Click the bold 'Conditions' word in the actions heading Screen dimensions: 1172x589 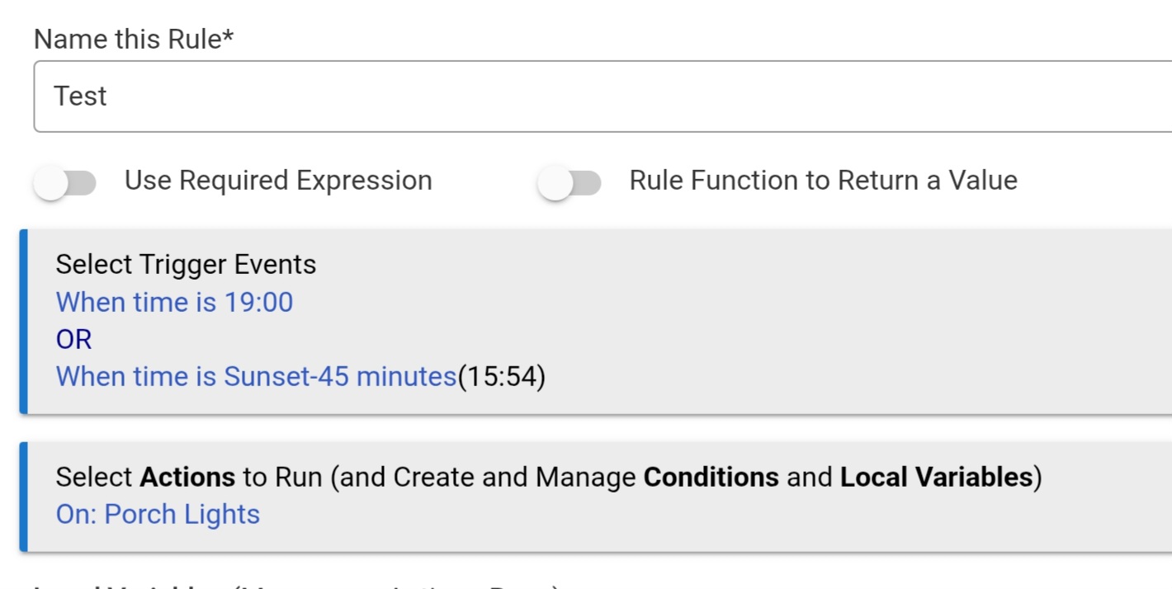[711, 478]
